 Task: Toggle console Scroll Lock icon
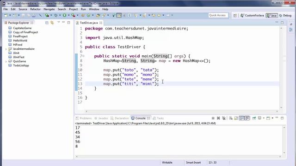(236, 118)
